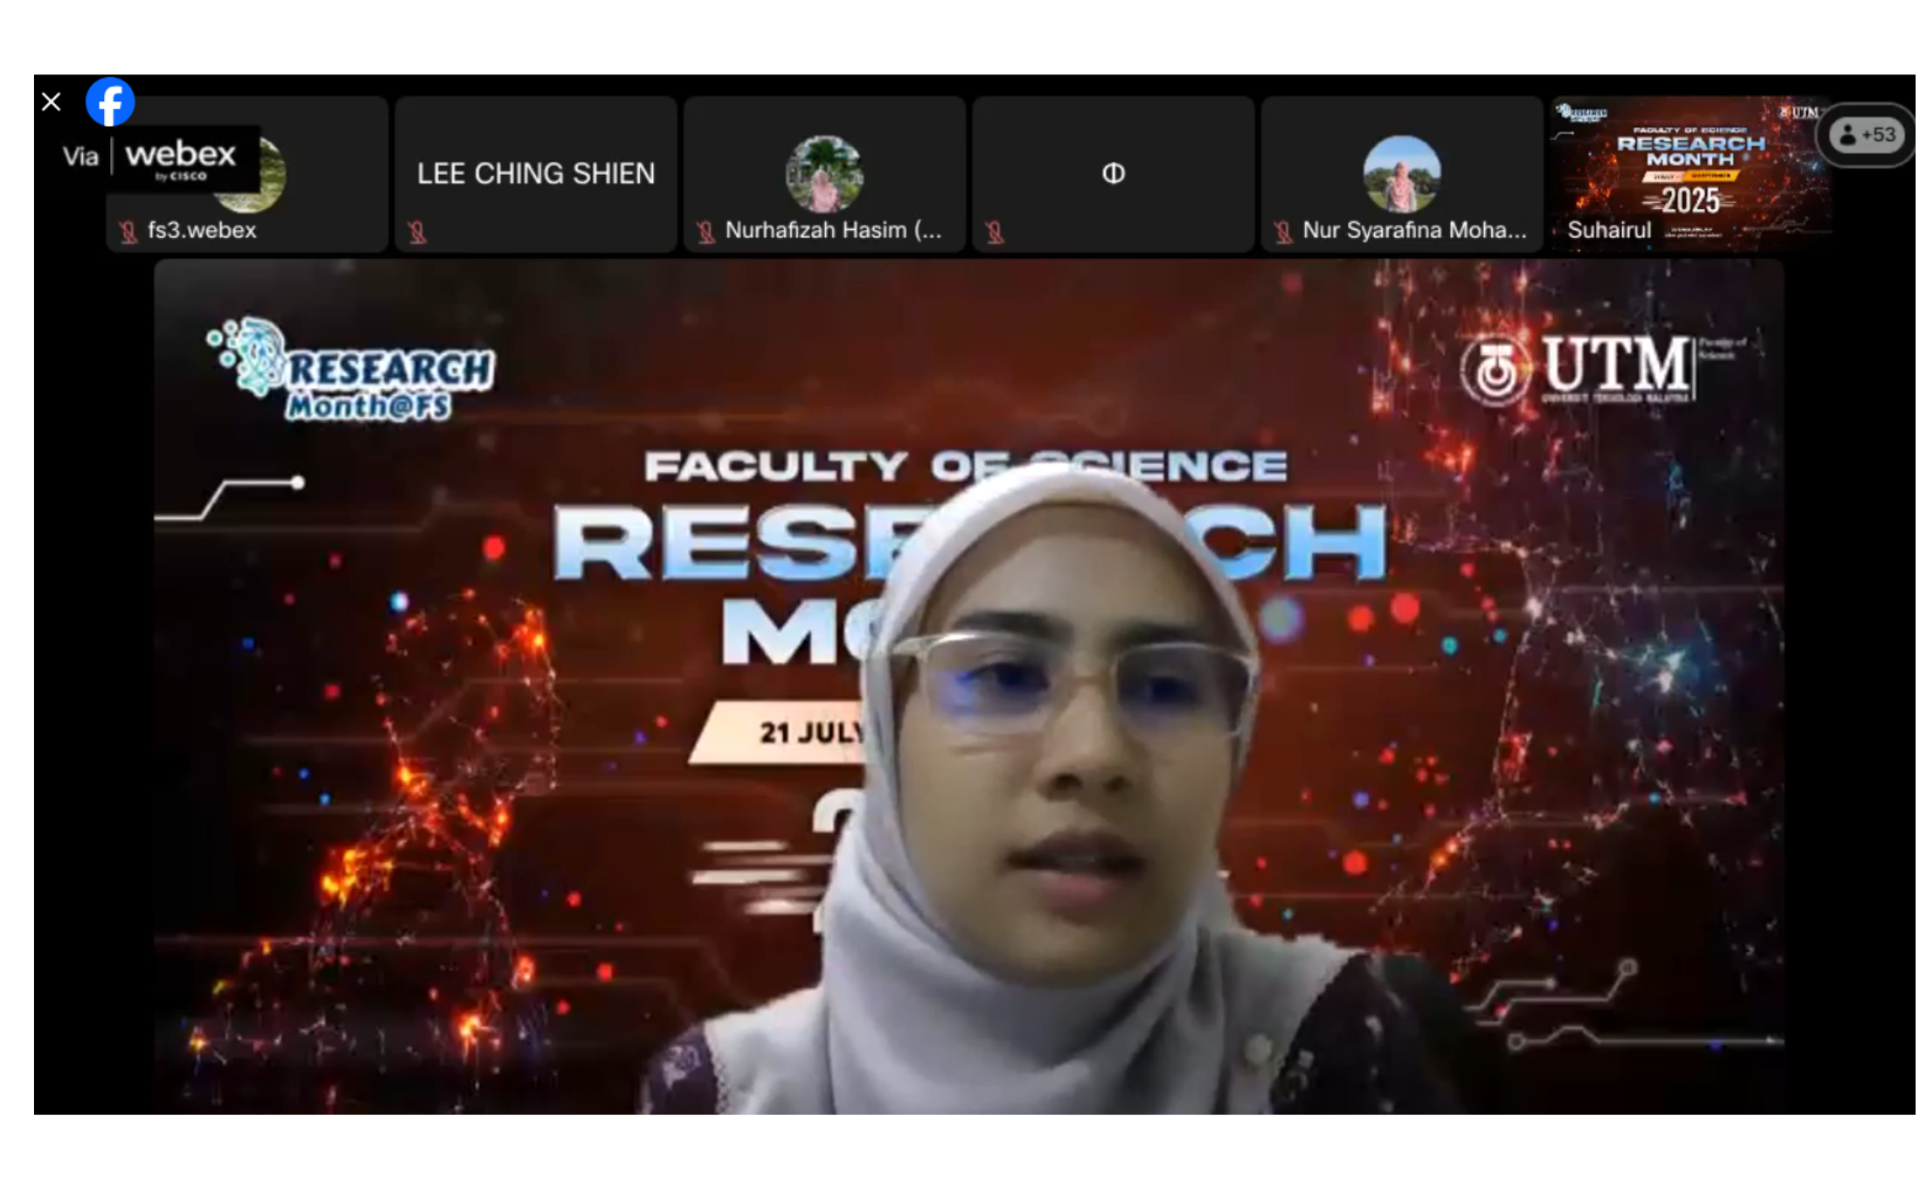The width and height of the screenshot is (1916, 1189).
Task: Click the Facebook logo icon
Action: point(110,102)
